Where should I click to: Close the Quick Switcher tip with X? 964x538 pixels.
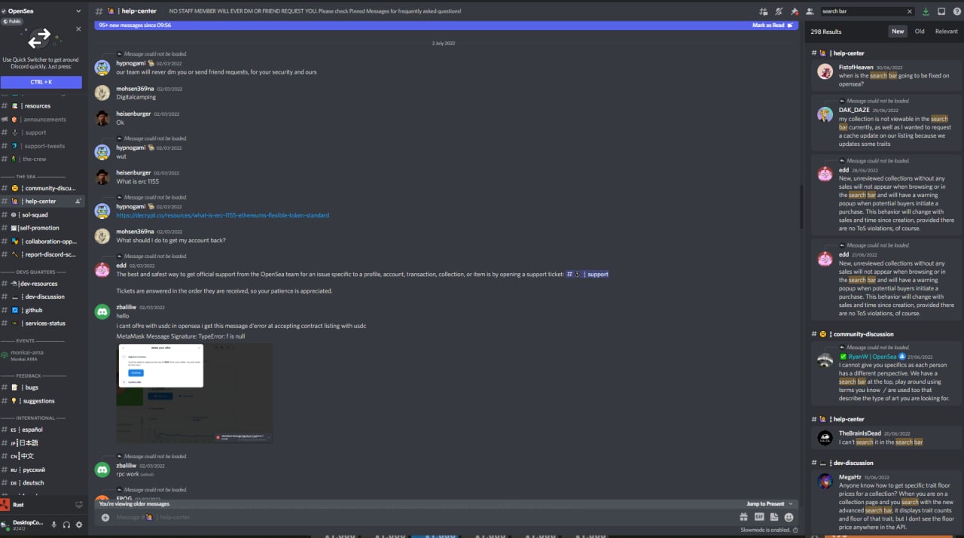click(x=78, y=29)
